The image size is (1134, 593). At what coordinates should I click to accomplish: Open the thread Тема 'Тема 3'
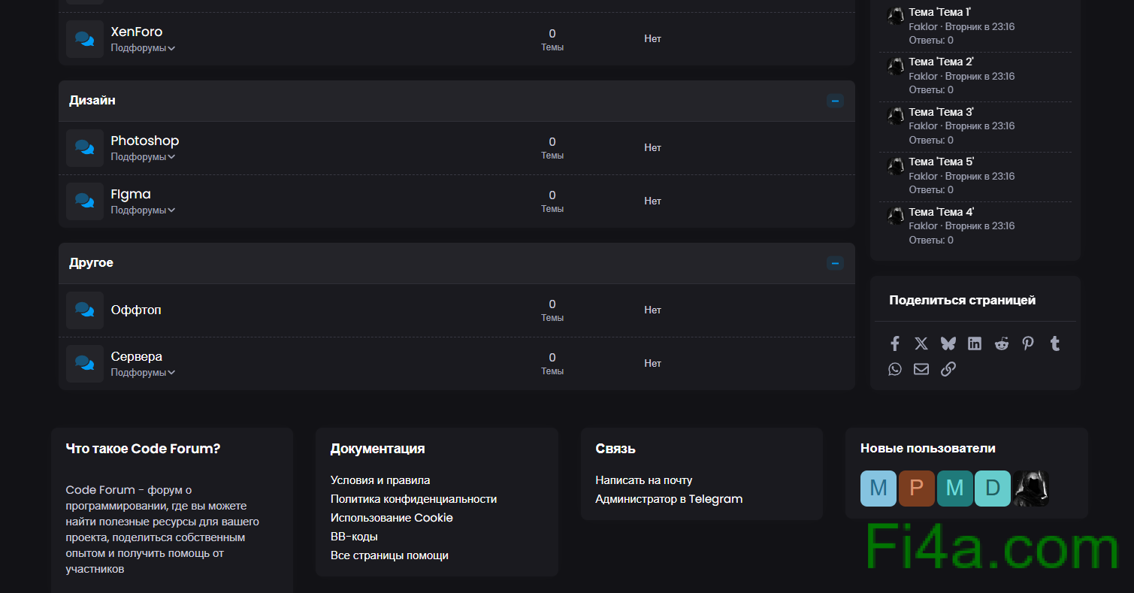pyautogui.click(x=941, y=112)
